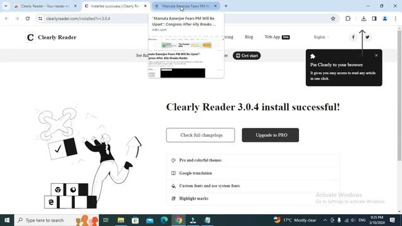Bookmark this page with the star icon
This screenshot has height=226, width=402.
333,18
